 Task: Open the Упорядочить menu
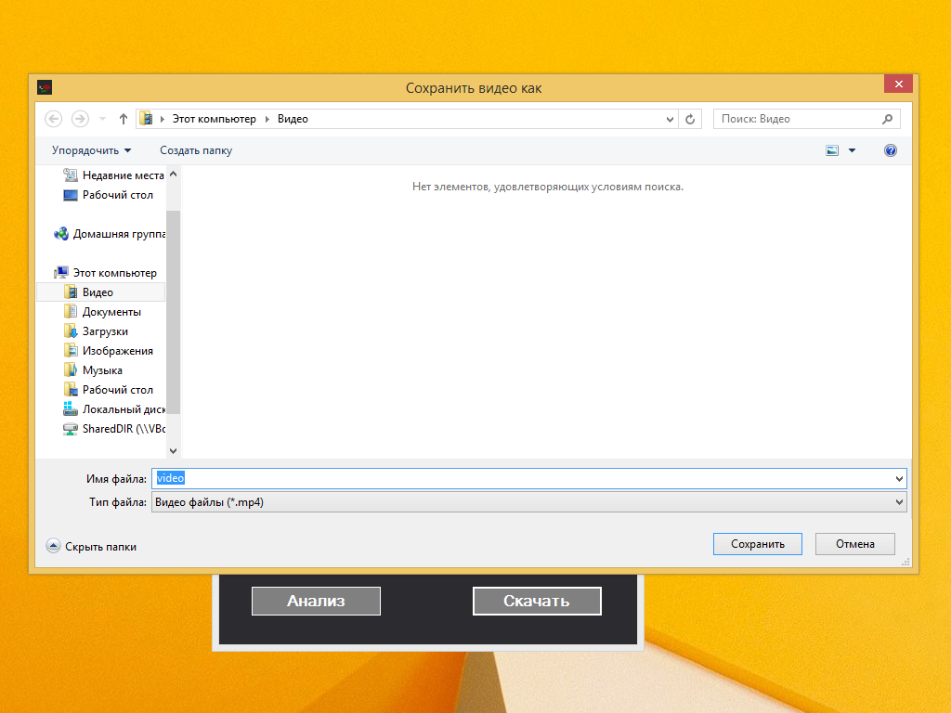(x=91, y=150)
